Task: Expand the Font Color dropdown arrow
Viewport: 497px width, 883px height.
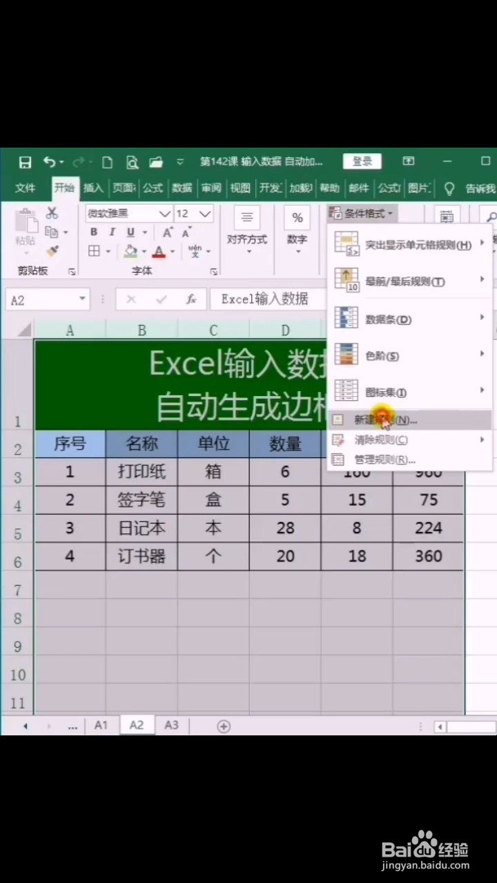Action: coord(172,252)
